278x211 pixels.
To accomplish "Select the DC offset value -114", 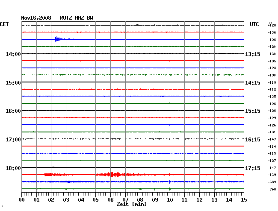I will coord(272,147).
